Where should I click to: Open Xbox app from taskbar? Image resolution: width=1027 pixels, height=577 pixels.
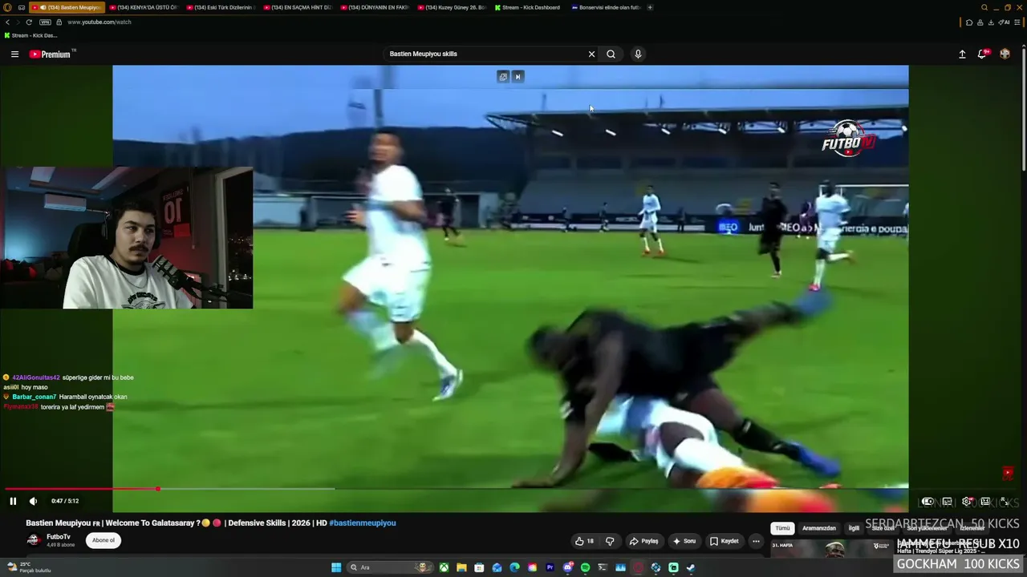[x=444, y=567]
